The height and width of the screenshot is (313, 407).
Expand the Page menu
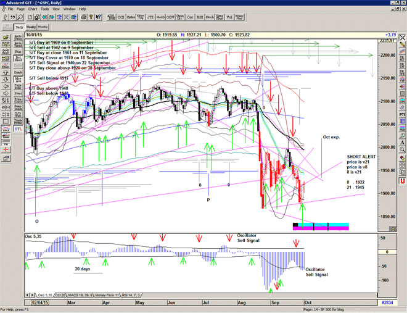tap(20, 9)
